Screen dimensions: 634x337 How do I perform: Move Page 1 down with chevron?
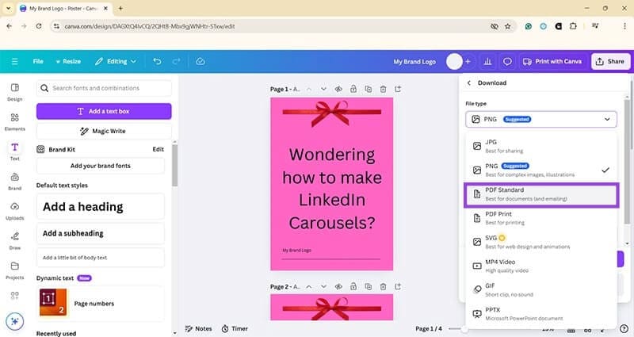click(323, 89)
